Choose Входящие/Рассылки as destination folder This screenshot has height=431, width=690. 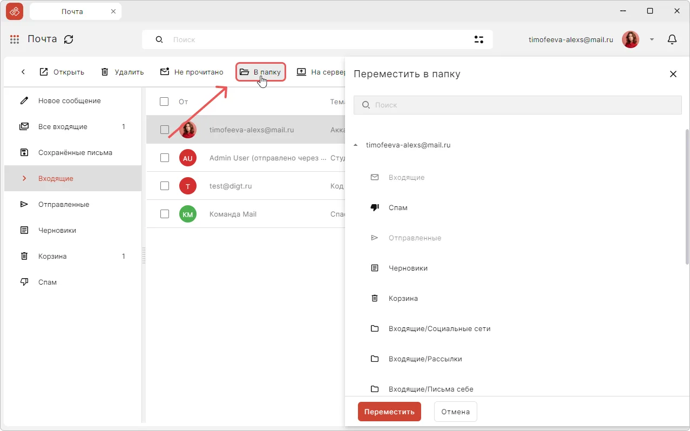click(x=425, y=359)
